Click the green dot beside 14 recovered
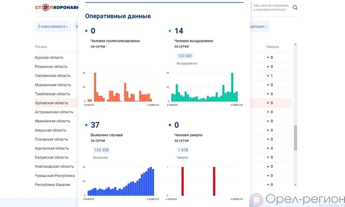Viewport: 345px width, 207px height. pos(169,31)
